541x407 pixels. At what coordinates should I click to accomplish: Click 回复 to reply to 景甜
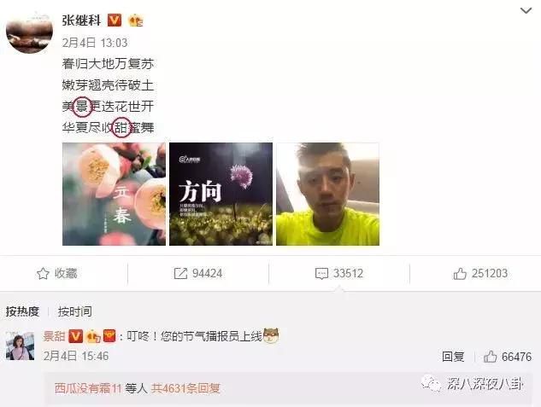[453, 357]
